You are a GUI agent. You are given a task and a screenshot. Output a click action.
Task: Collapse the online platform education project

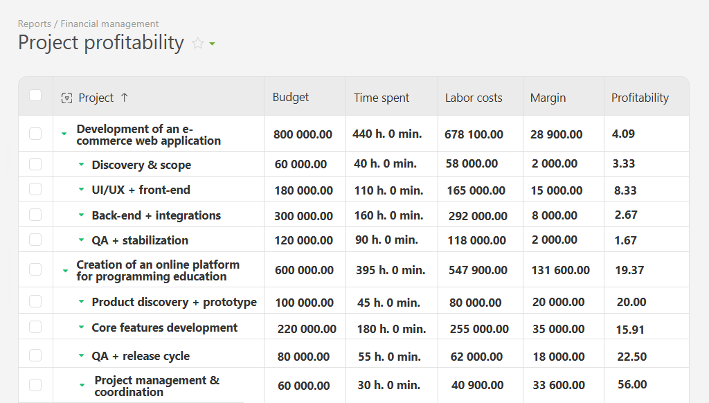tap(64, 270)
